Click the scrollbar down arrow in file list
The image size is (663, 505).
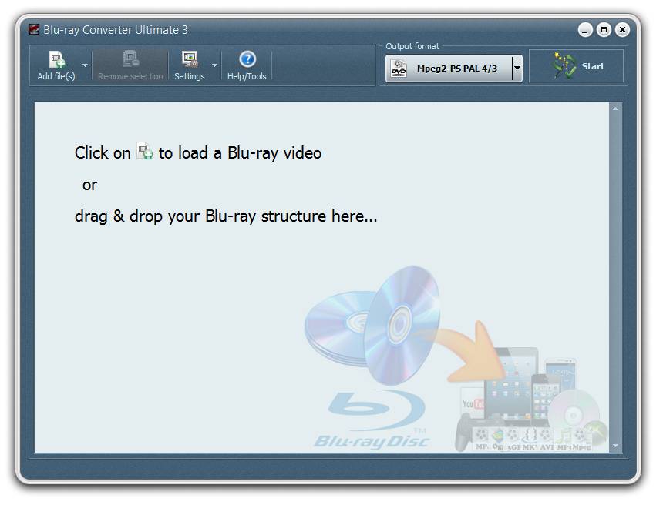tap(616, 446)
